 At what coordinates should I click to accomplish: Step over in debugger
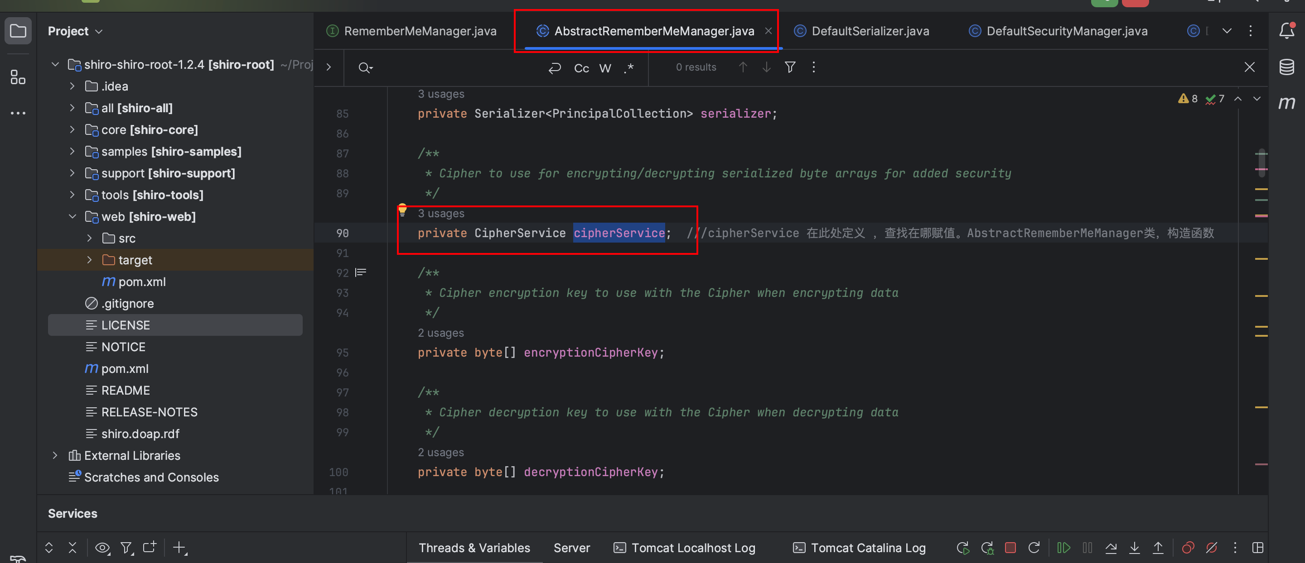coord(1111,548)
